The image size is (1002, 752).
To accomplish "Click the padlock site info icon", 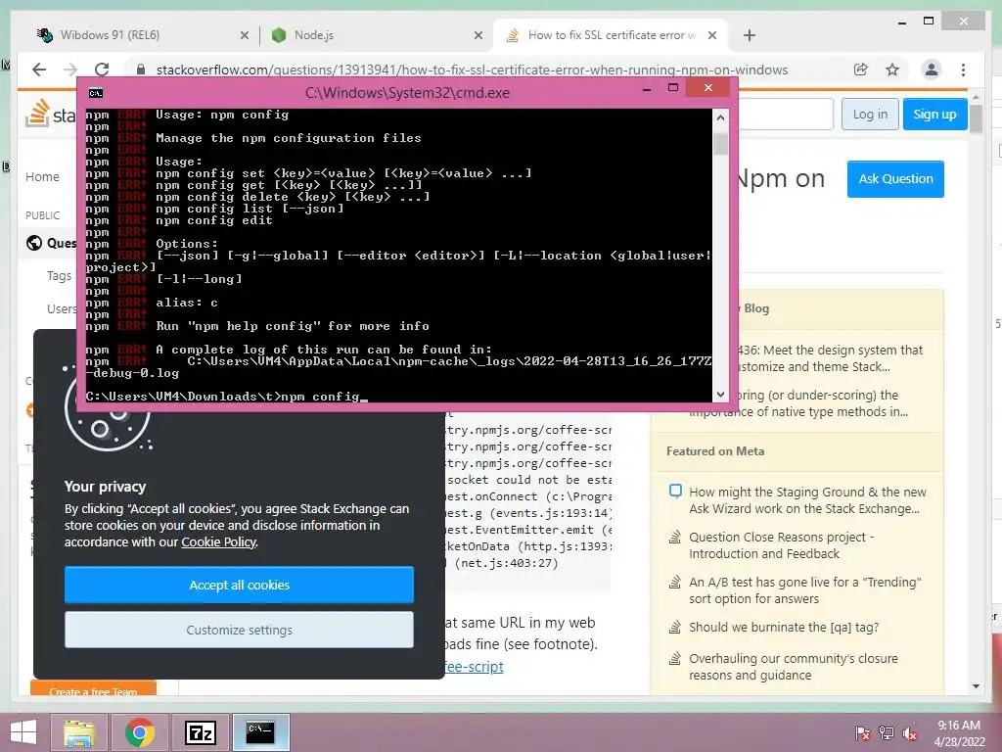I will 141,70.
